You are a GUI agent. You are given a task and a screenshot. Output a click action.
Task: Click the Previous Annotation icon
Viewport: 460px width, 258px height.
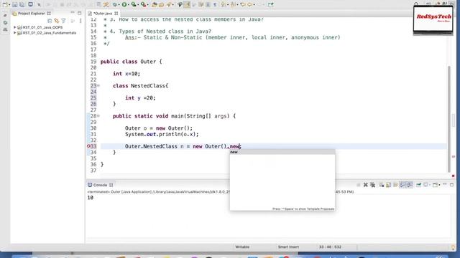click(233, 5)
